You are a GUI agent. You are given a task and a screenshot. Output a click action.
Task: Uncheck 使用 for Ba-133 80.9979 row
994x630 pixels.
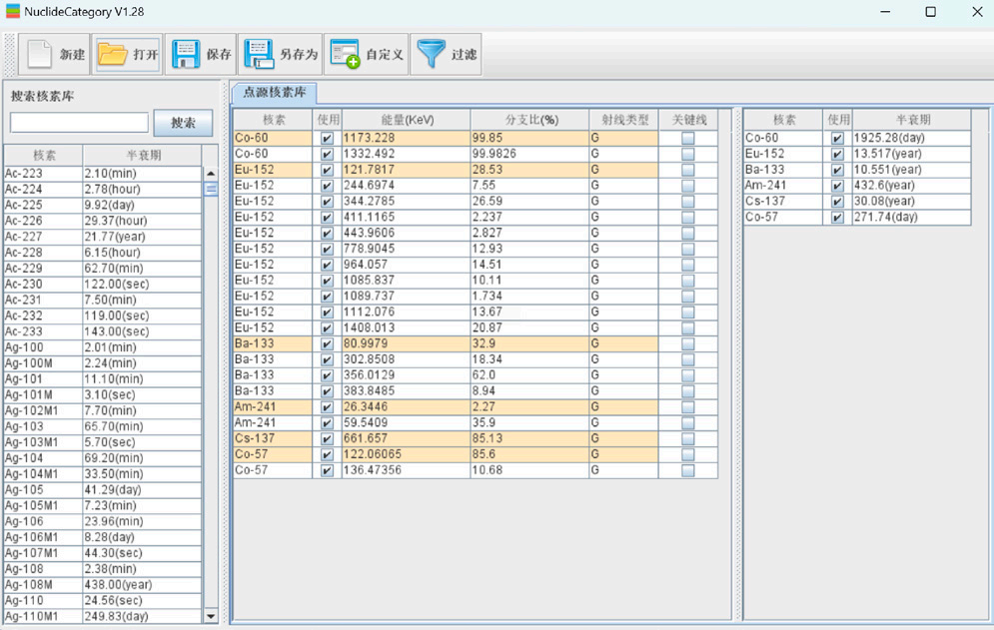(327, 344)
